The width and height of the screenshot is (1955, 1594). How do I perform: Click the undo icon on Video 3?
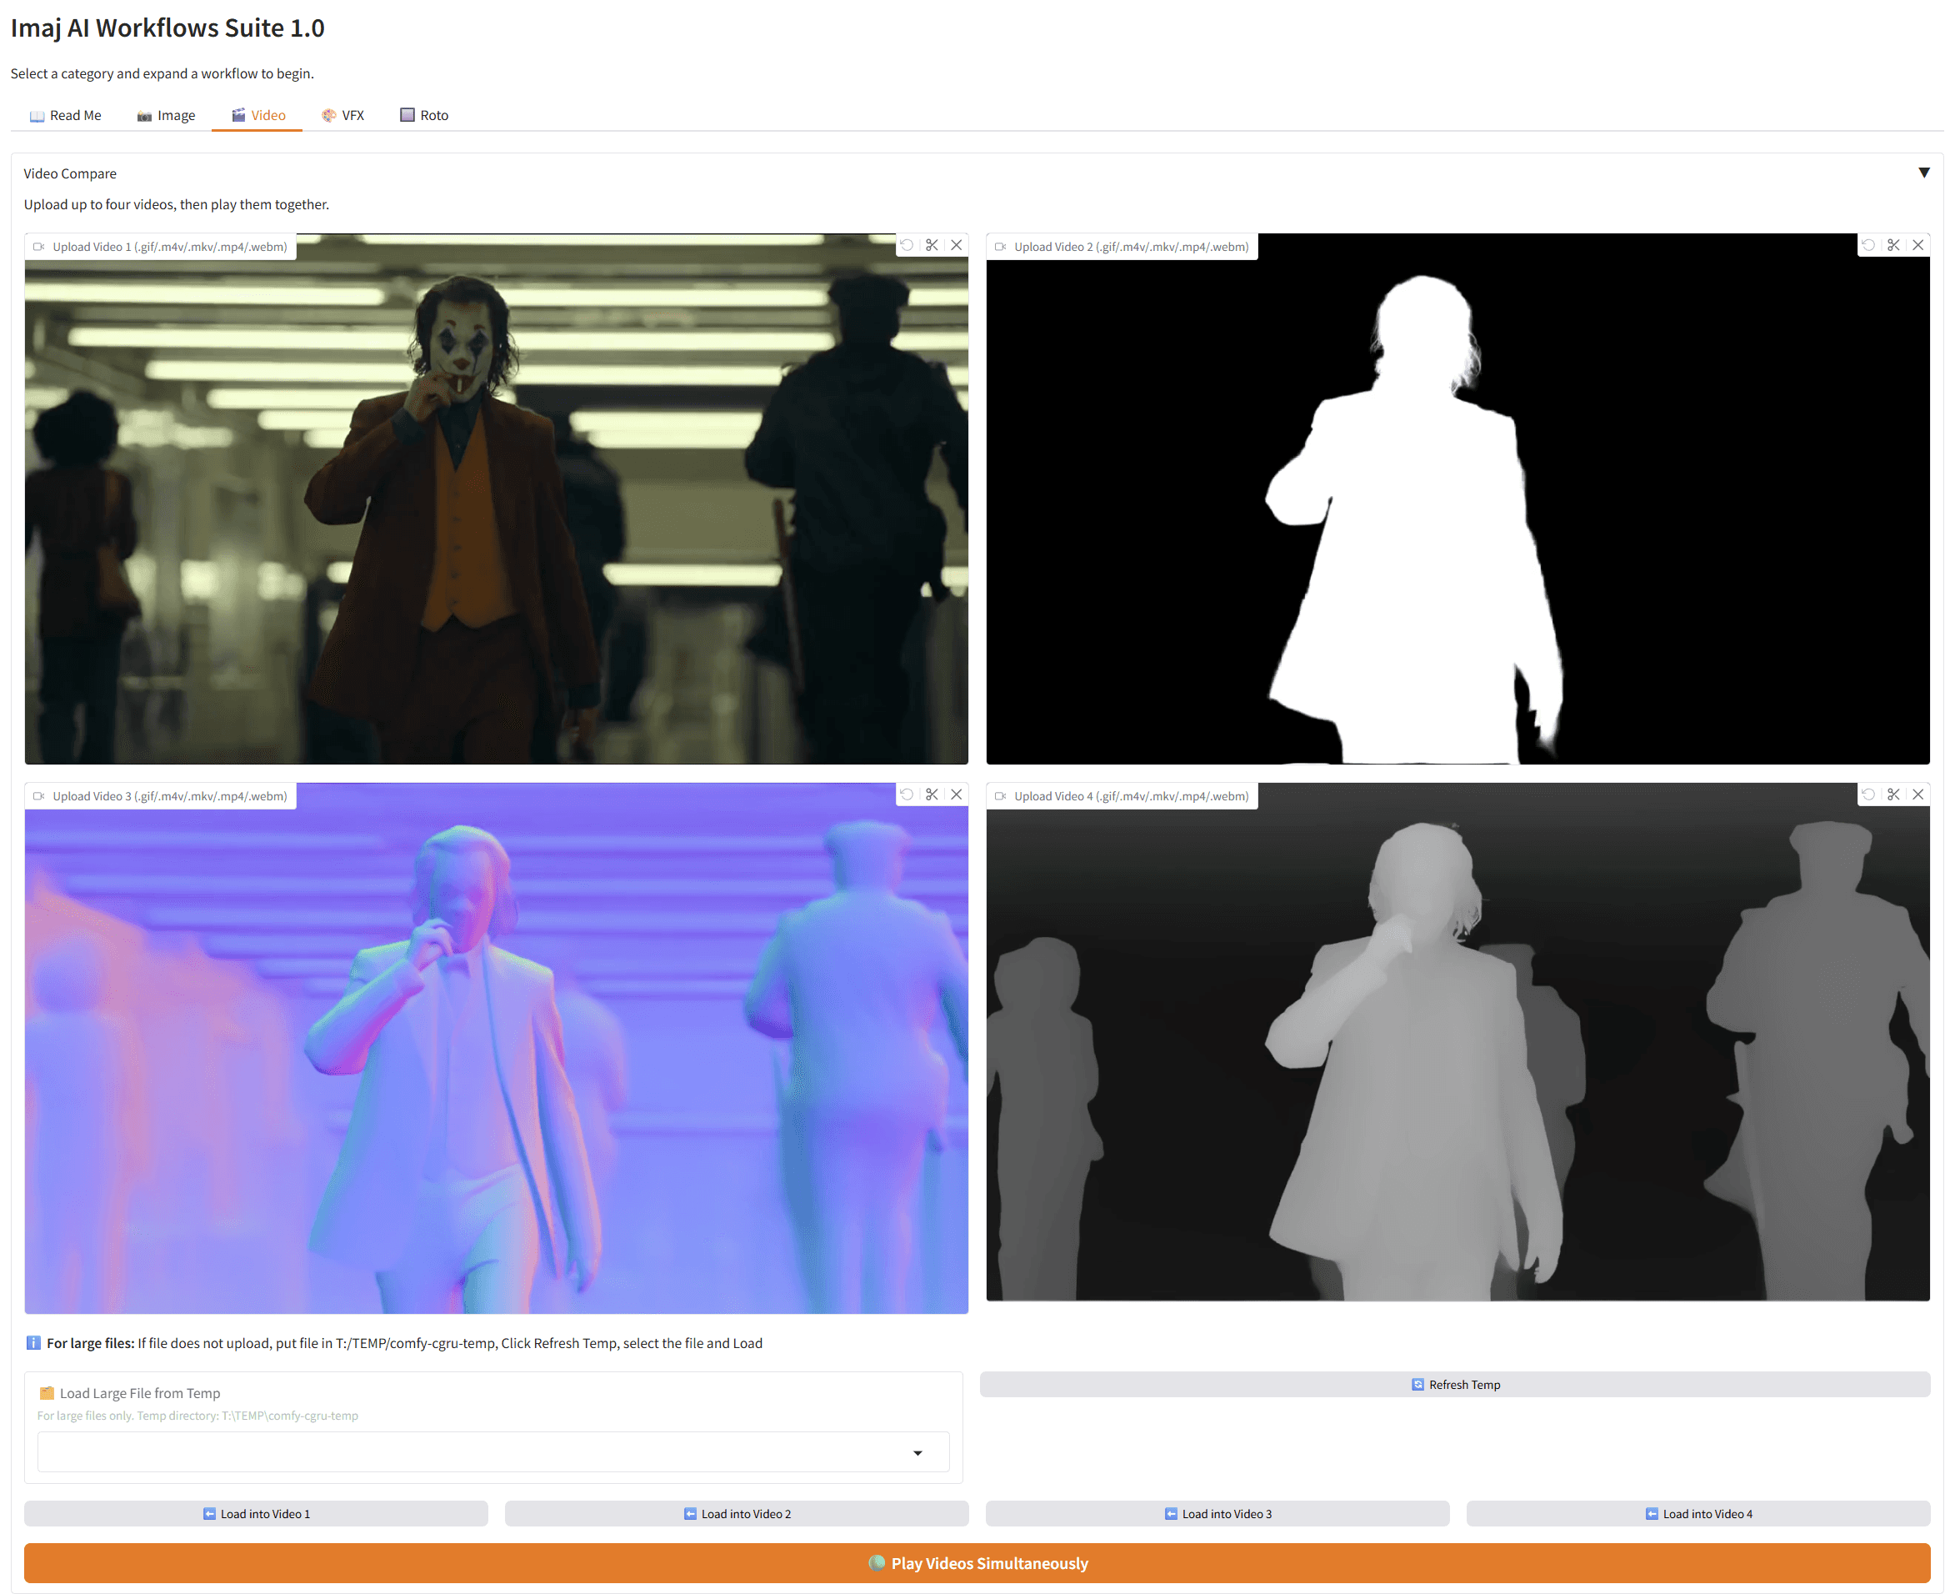pos(907,794)
